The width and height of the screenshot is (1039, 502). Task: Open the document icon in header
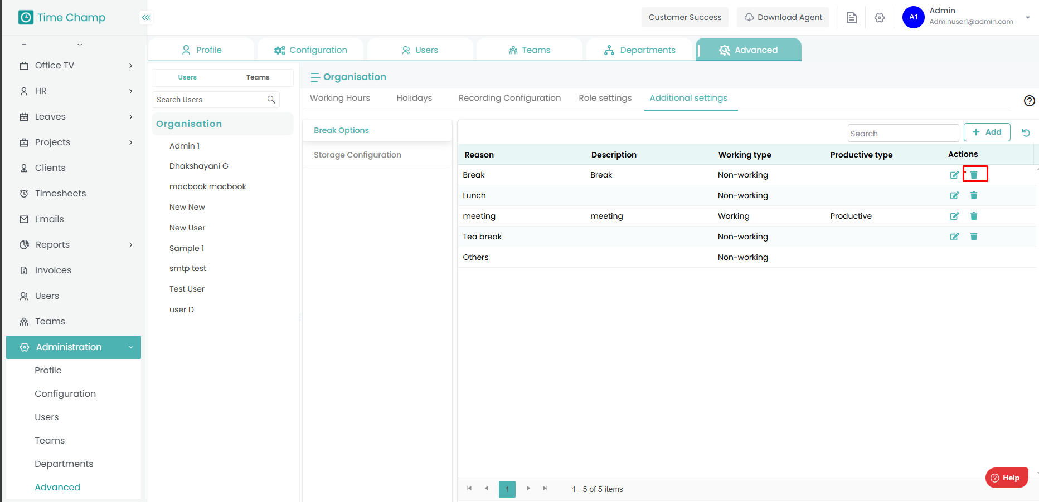(851, 18)
